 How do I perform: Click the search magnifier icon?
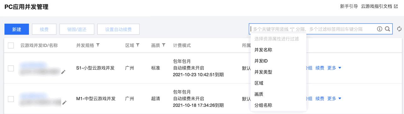(x=388, y=29)
